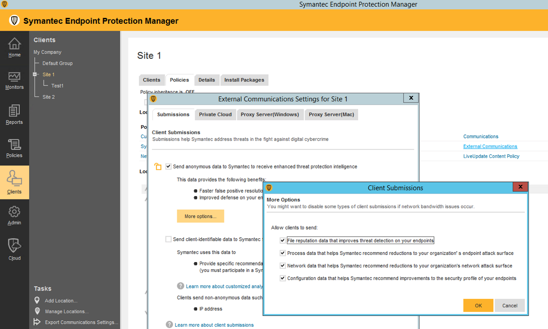Uncheck File reputation data checkbox
Image resolution: width=548 pixels, height=329 pixels.
(282, 241)
